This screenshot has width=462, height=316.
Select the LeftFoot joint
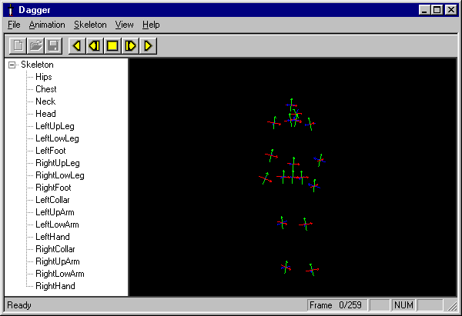point(50,151)
